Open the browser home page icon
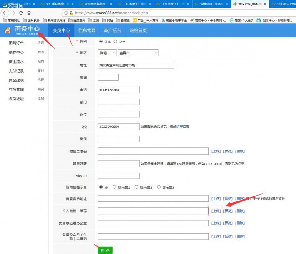The width and height of the screenshot is (296, 254). click(29, 13)
